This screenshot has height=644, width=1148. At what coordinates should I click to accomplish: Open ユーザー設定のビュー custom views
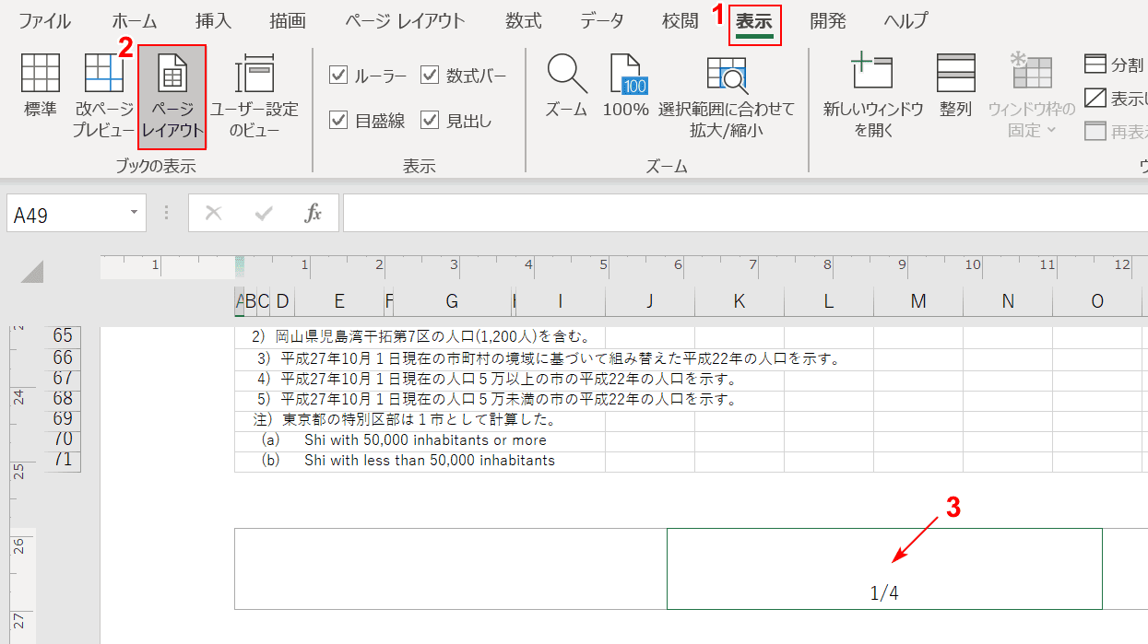254,96
